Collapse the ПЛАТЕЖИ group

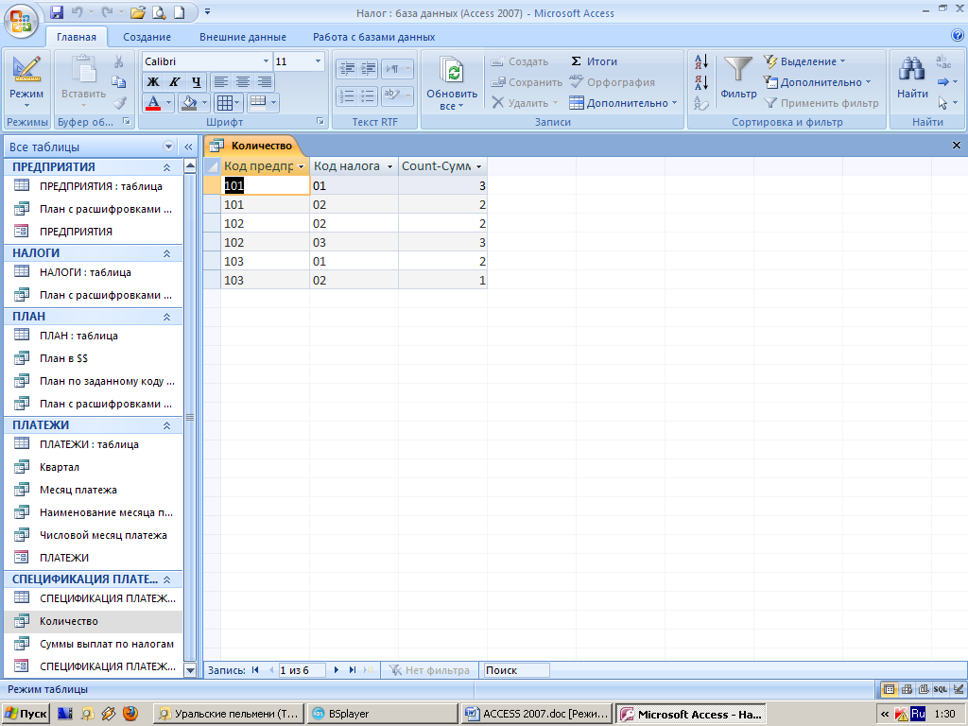[166, 425]
